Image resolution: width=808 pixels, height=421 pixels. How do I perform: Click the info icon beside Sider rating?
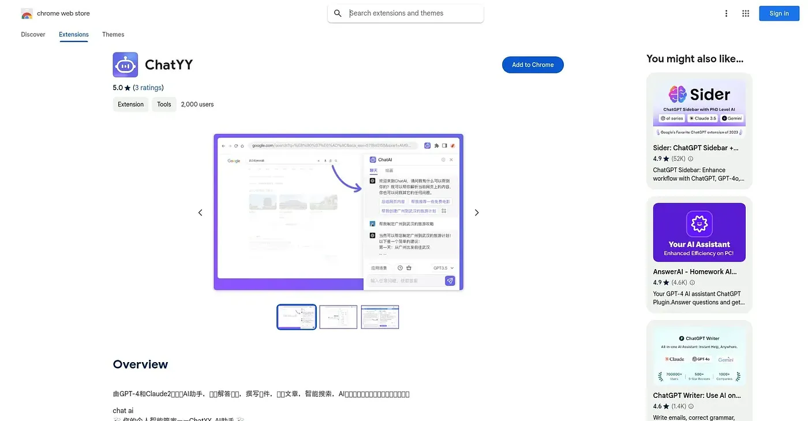tap(691, 159)
